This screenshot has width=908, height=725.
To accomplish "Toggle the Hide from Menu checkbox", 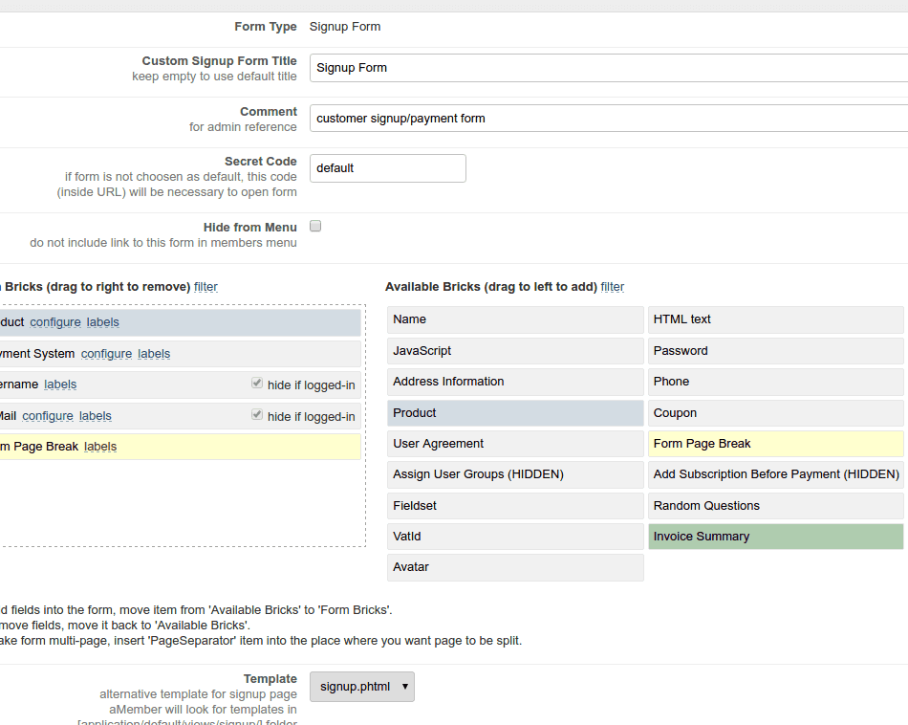I will click(x=315, y=226).
